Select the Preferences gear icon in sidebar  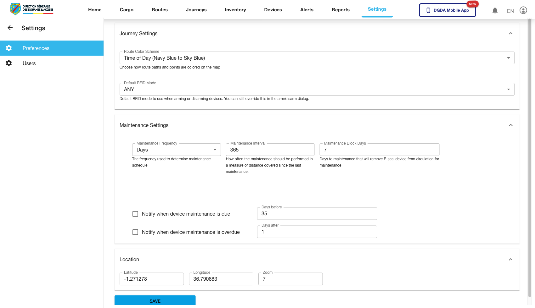tap(8, 48)
